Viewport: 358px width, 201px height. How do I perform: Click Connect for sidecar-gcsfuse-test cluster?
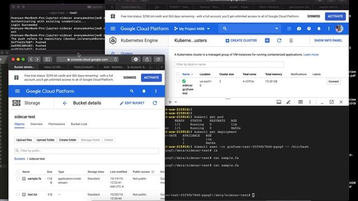pyautogui.click(x=333, y=82)
